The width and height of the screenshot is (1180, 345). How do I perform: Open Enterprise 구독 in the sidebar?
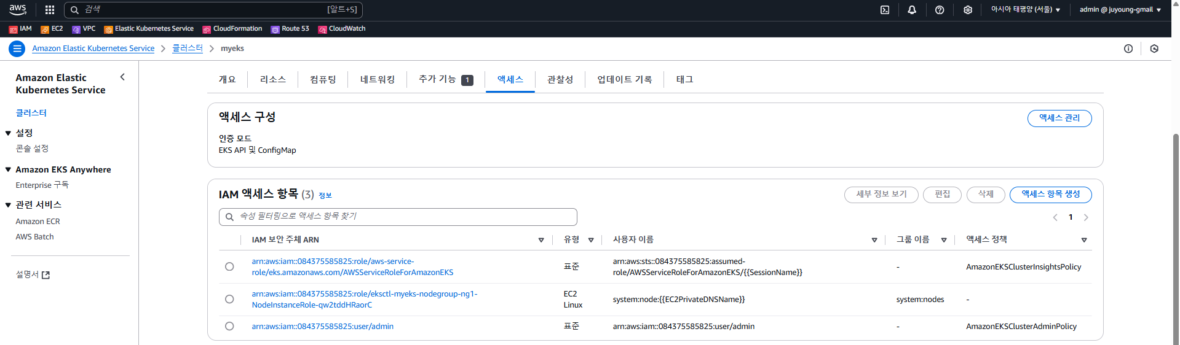42,185
